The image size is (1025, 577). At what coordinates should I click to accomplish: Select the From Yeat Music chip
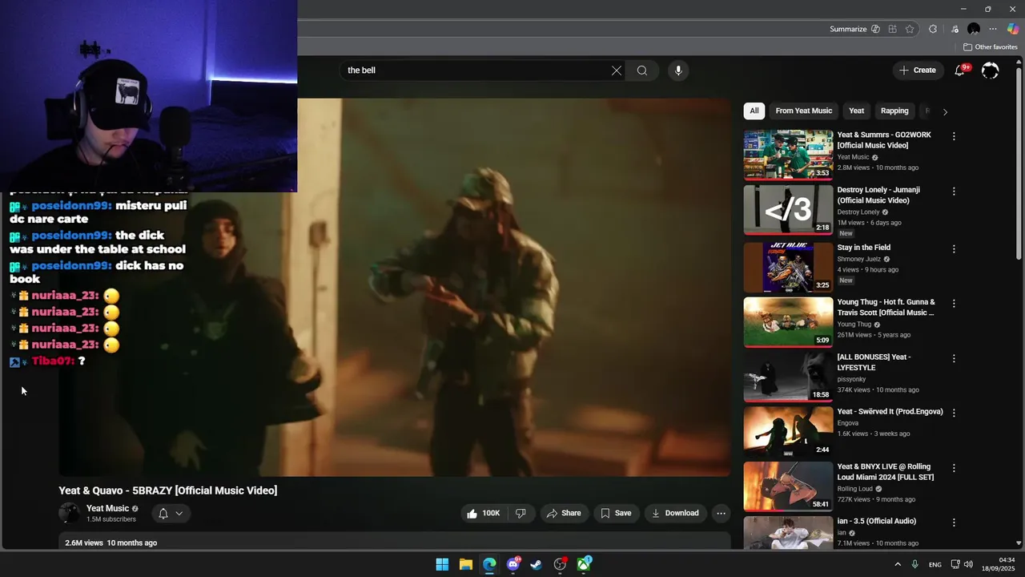(804, 111)
